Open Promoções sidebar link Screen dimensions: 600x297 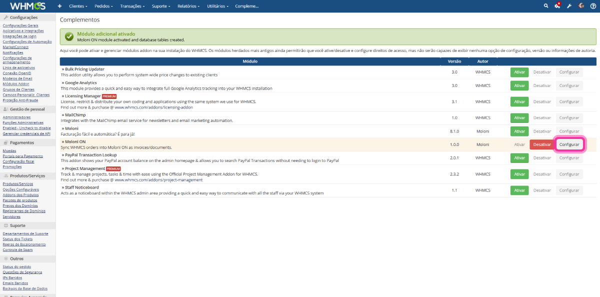coord(12,167)
